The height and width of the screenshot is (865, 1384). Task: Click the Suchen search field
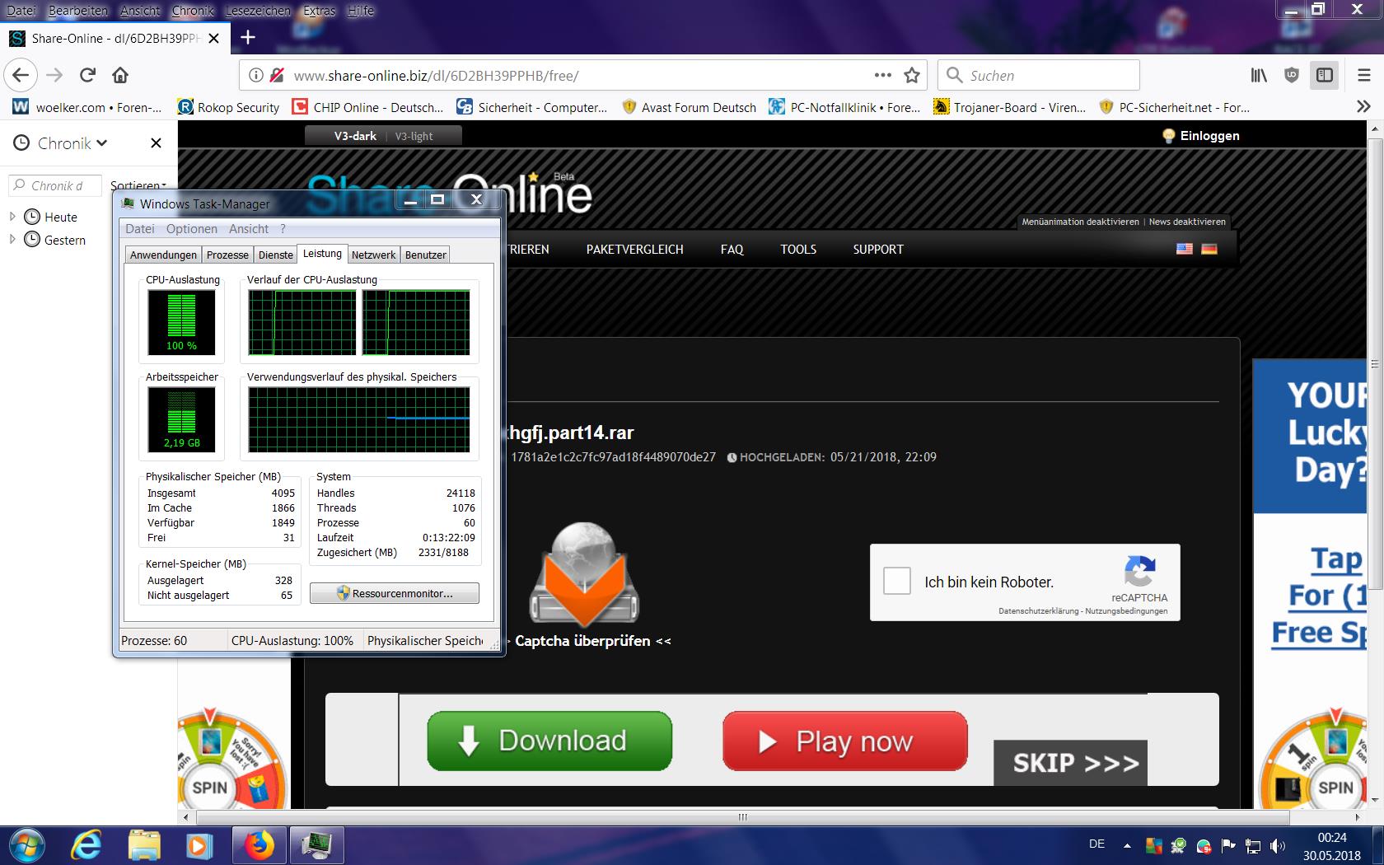click(1039, 75)
